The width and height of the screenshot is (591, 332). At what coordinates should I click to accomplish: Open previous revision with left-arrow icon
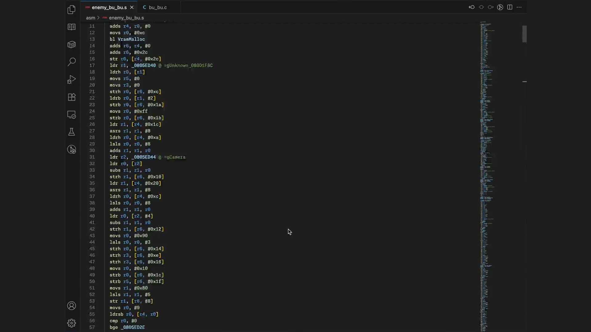(x=472, y=7)
